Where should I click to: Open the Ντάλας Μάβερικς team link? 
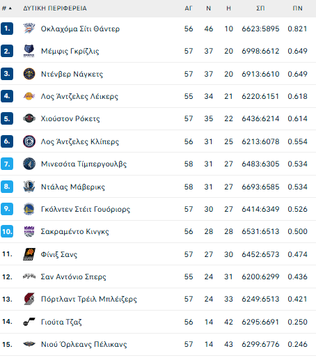click(73, 187)
